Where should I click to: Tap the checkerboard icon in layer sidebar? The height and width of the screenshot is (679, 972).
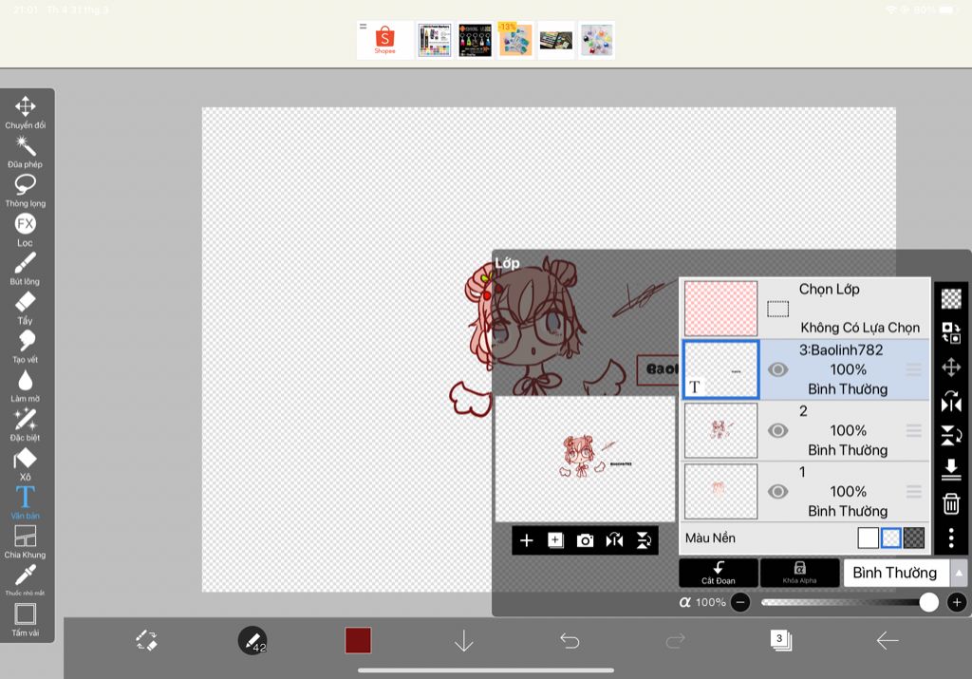coord(951,298)
